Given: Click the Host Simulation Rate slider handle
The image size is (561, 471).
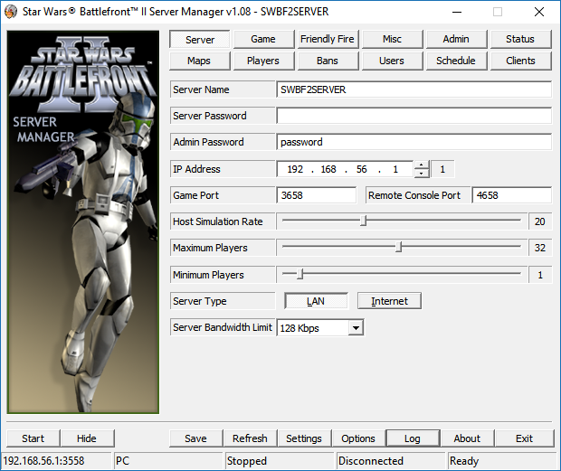Looking at the screenshot, I should point(363,221).
